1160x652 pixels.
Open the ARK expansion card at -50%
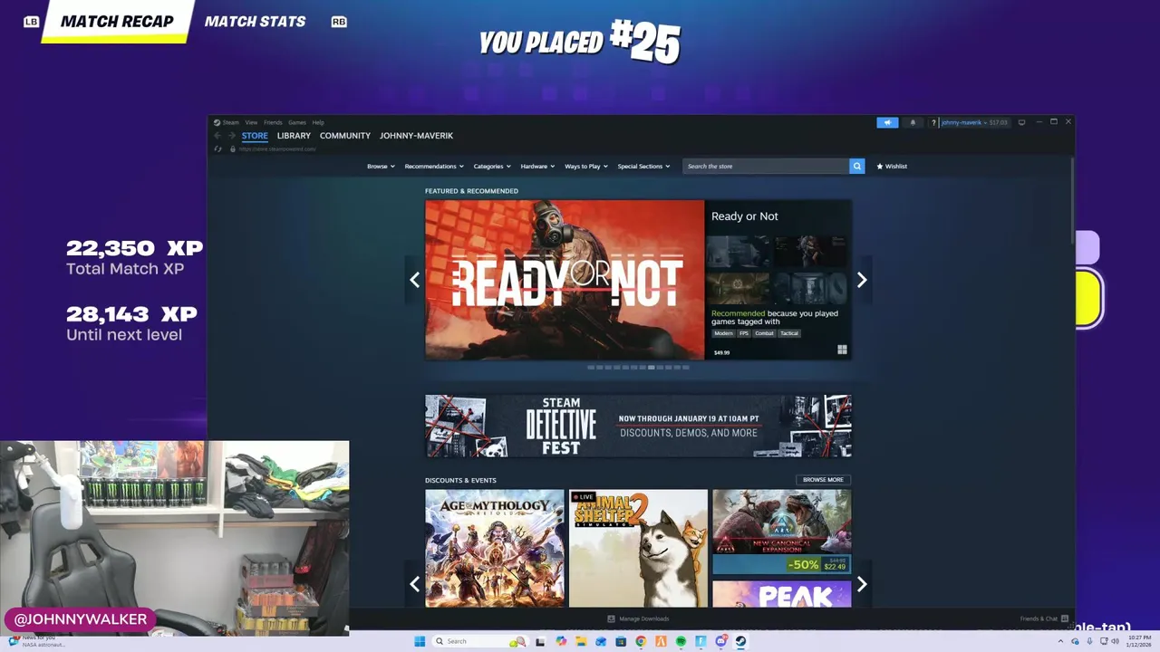pyautogui.click(x=781, y=532)
